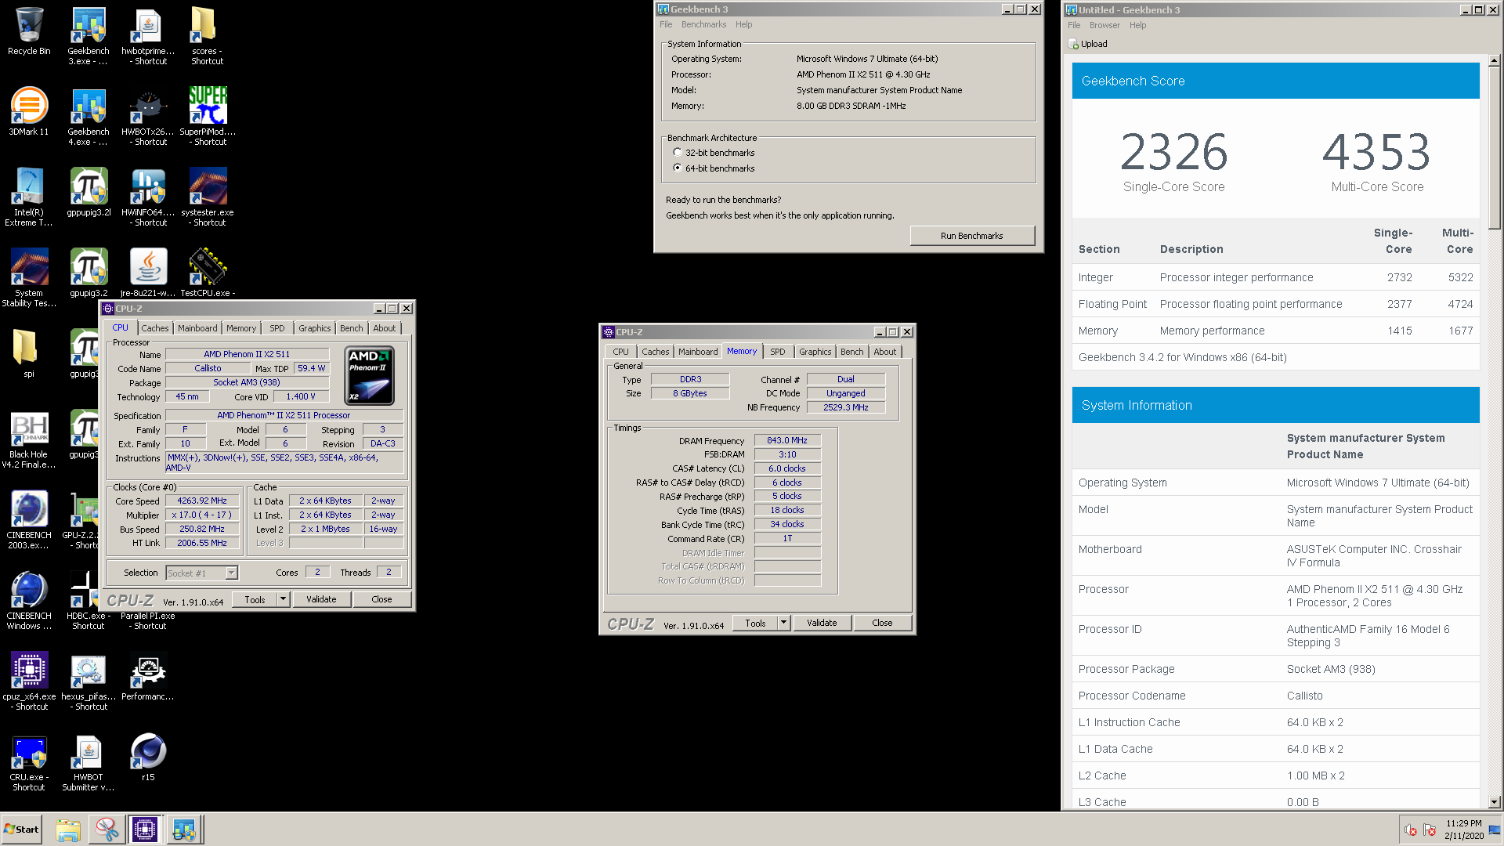
Task: Open the Recycle Bin desktop icon
Action: point(29,31)
